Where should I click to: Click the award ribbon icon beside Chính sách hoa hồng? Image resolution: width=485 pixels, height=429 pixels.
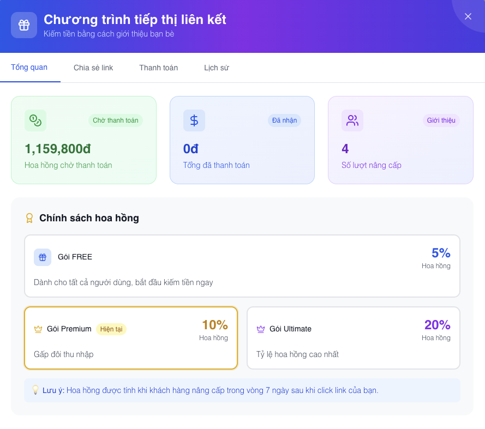29,218
